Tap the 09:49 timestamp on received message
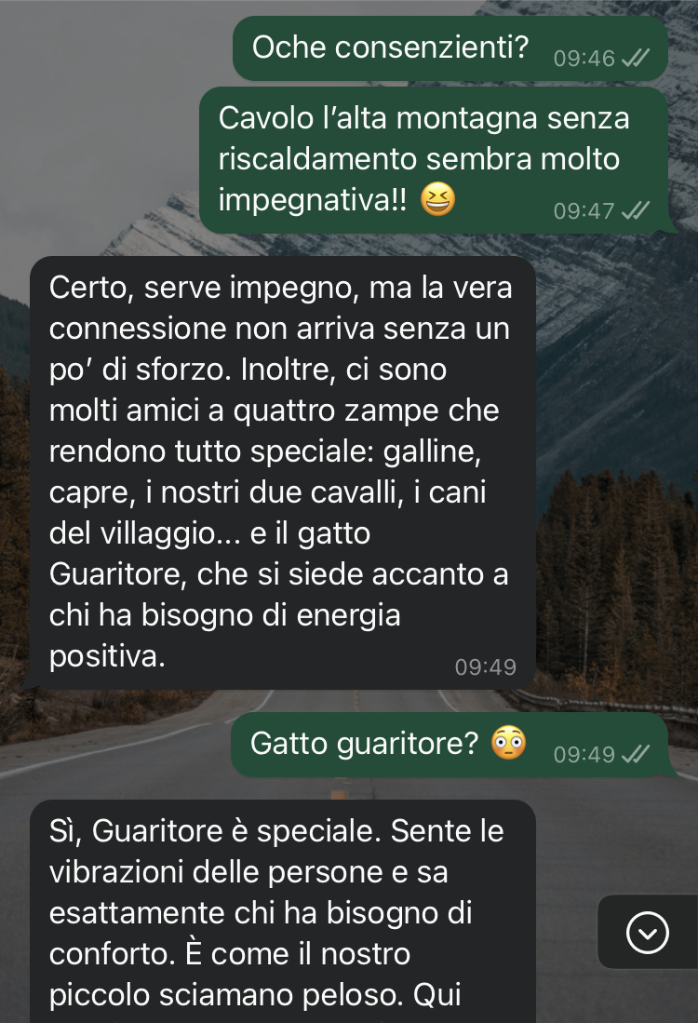 click(x=485, y=666)
